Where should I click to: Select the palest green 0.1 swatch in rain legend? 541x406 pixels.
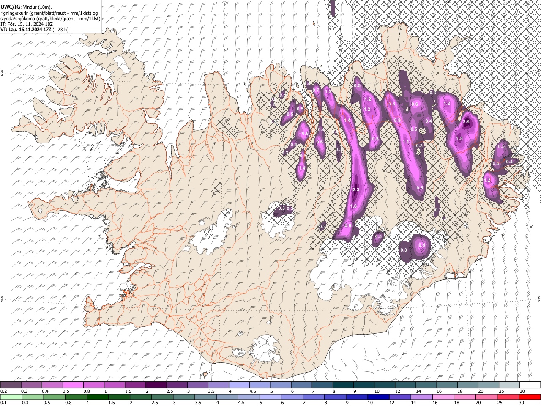pos(11,397)
